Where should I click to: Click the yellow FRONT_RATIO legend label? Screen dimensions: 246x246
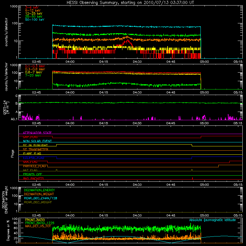coord(35,220)
